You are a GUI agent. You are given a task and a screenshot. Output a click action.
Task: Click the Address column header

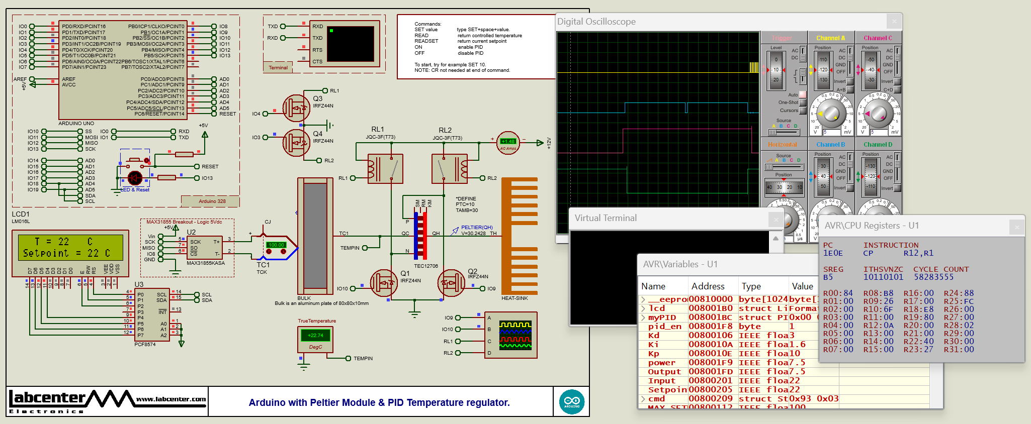pyautogui.click(x=708, y=286)
